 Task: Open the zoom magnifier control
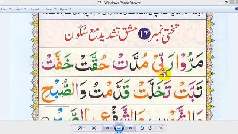pos(81,128)
